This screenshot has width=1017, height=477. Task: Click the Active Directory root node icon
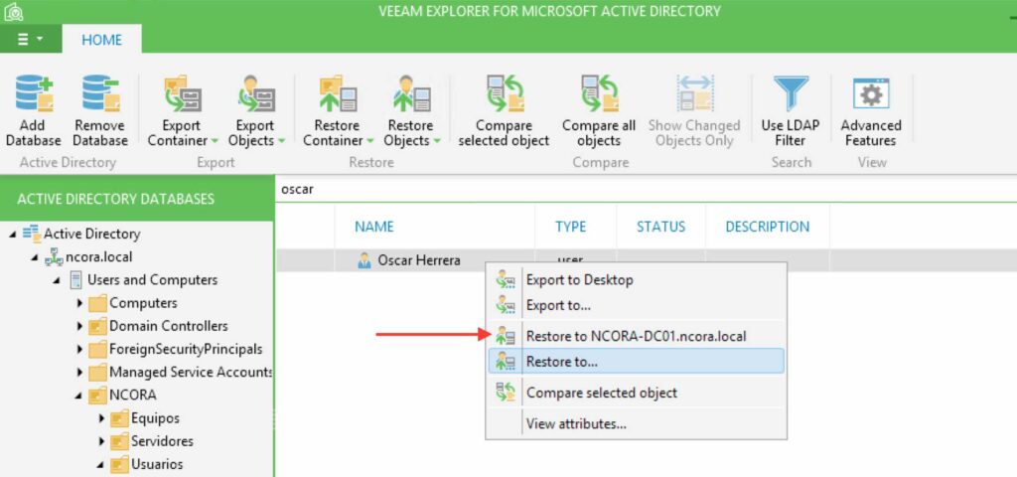point(31,233)
